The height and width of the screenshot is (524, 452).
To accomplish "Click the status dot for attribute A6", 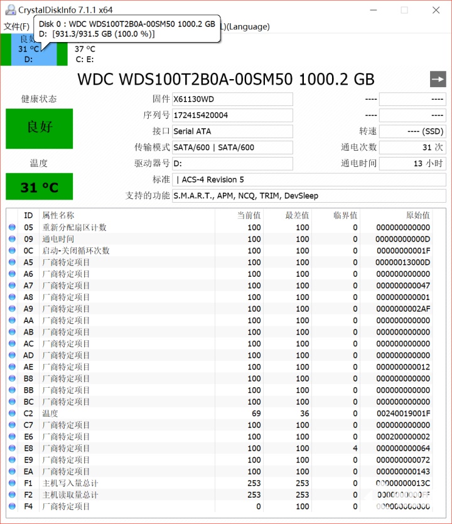I will tap(13, 274).
